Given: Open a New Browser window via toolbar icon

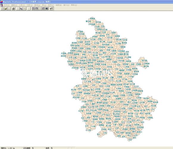Looking at the screenshot, I should [x=33, y=9].
